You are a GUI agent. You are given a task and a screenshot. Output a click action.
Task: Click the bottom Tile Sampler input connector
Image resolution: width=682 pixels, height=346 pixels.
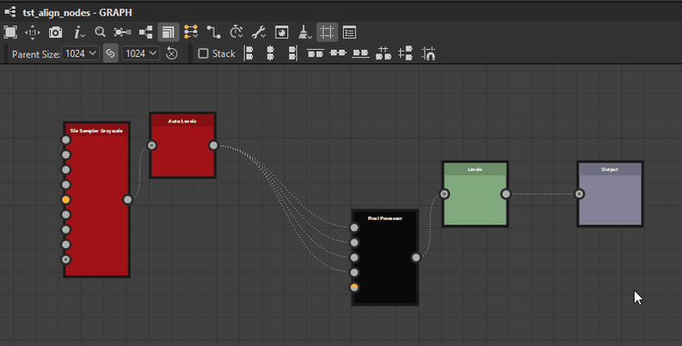(x=65, y=260)
